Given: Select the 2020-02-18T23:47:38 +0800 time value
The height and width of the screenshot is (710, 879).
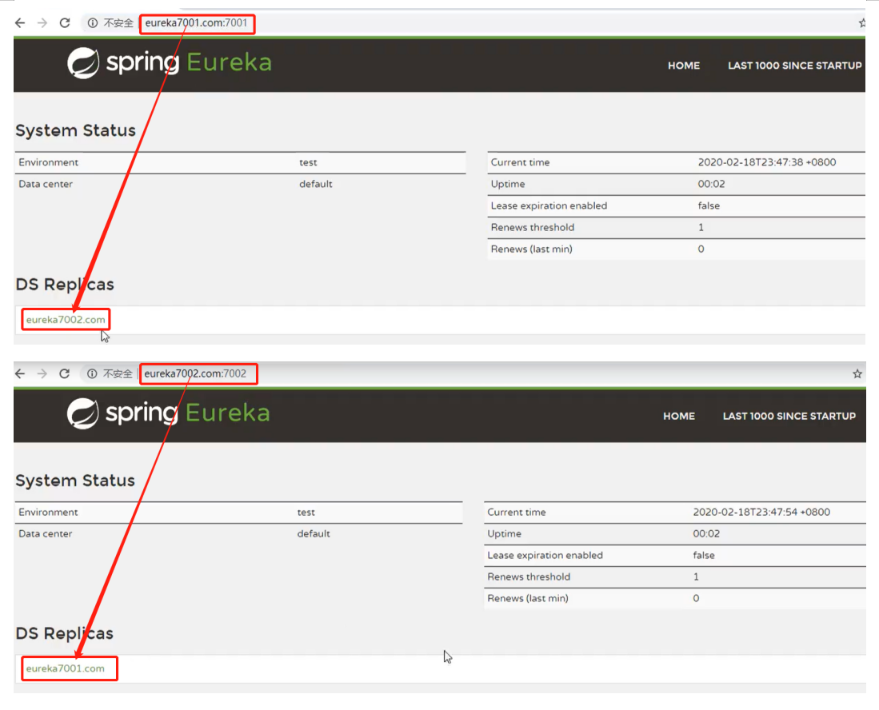Looking at the screenshot, I should [x=766, y=162].
